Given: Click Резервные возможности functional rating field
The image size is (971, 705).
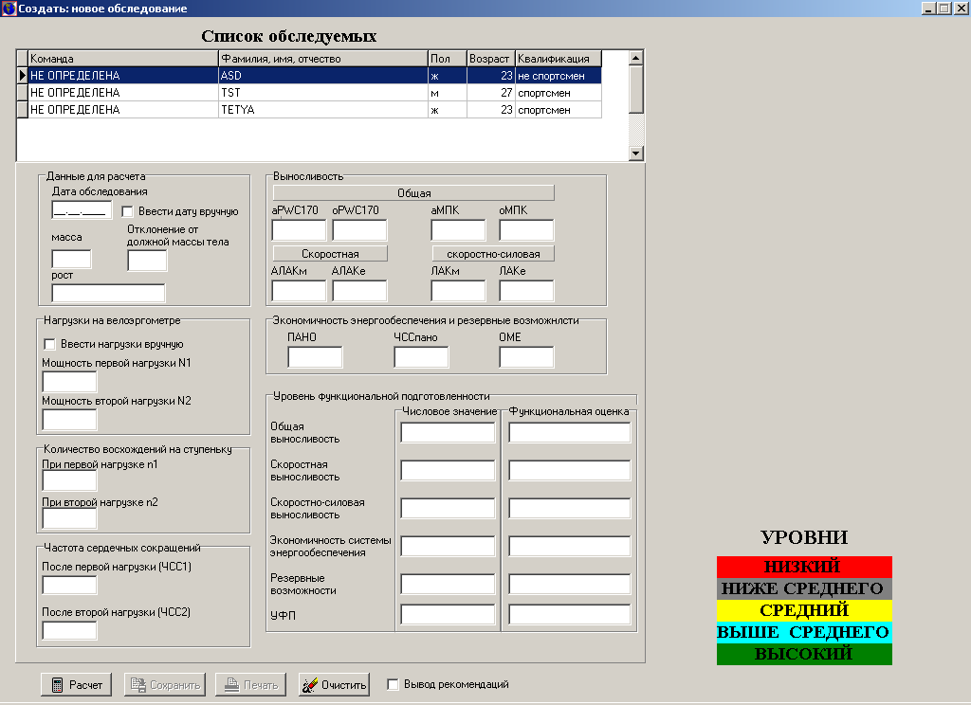Looking at the screenshot, I should pos(570,584).
